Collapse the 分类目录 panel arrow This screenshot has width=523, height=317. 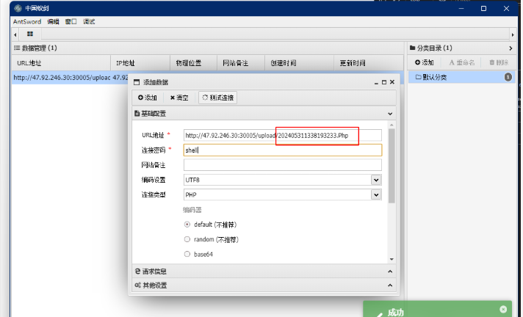pos(511,48)
